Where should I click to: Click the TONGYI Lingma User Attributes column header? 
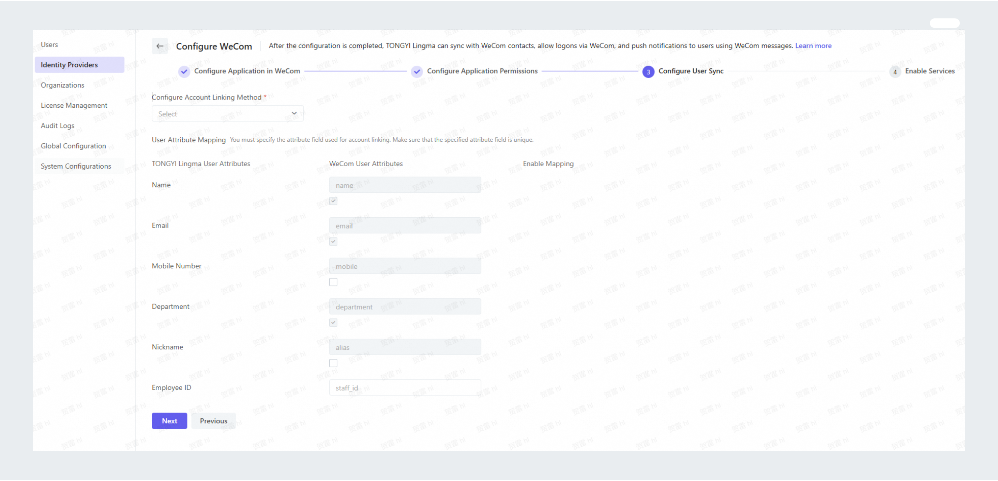tap(201, 164)
